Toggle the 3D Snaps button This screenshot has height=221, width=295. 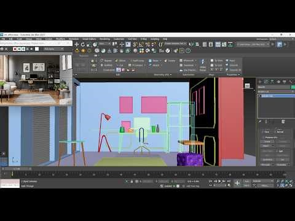tap(135, 44)
